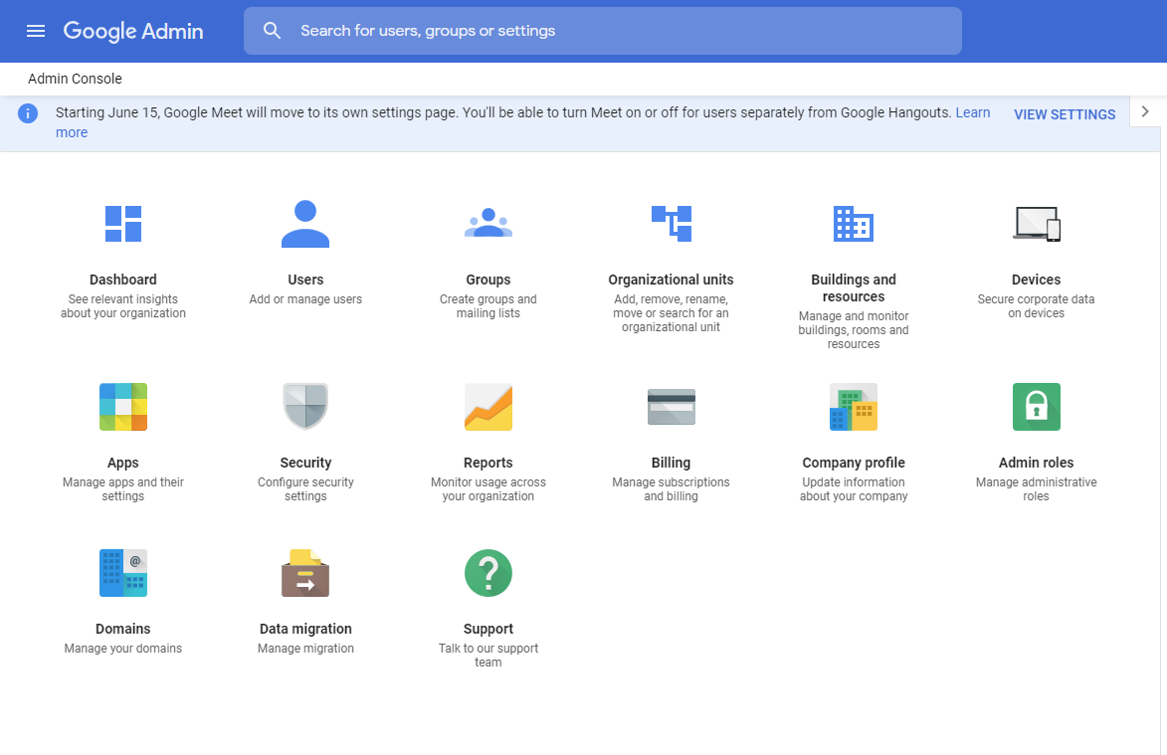Open the Learn more link about Google Meet
The width and height of the screenshot is (1167, 755).
[973, 111]
